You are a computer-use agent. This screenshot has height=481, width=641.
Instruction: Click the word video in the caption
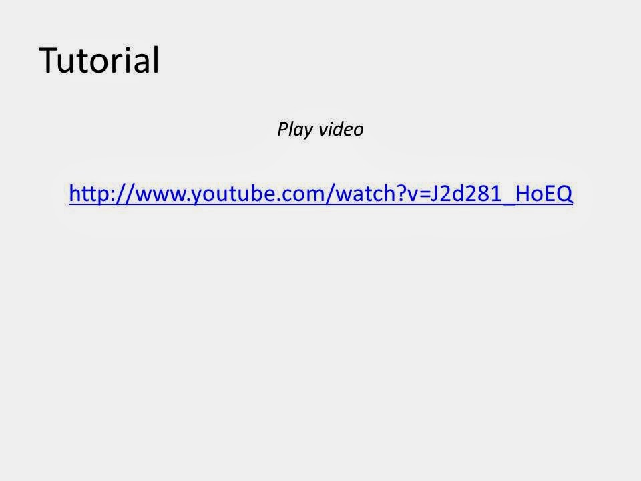pos(341,129)
